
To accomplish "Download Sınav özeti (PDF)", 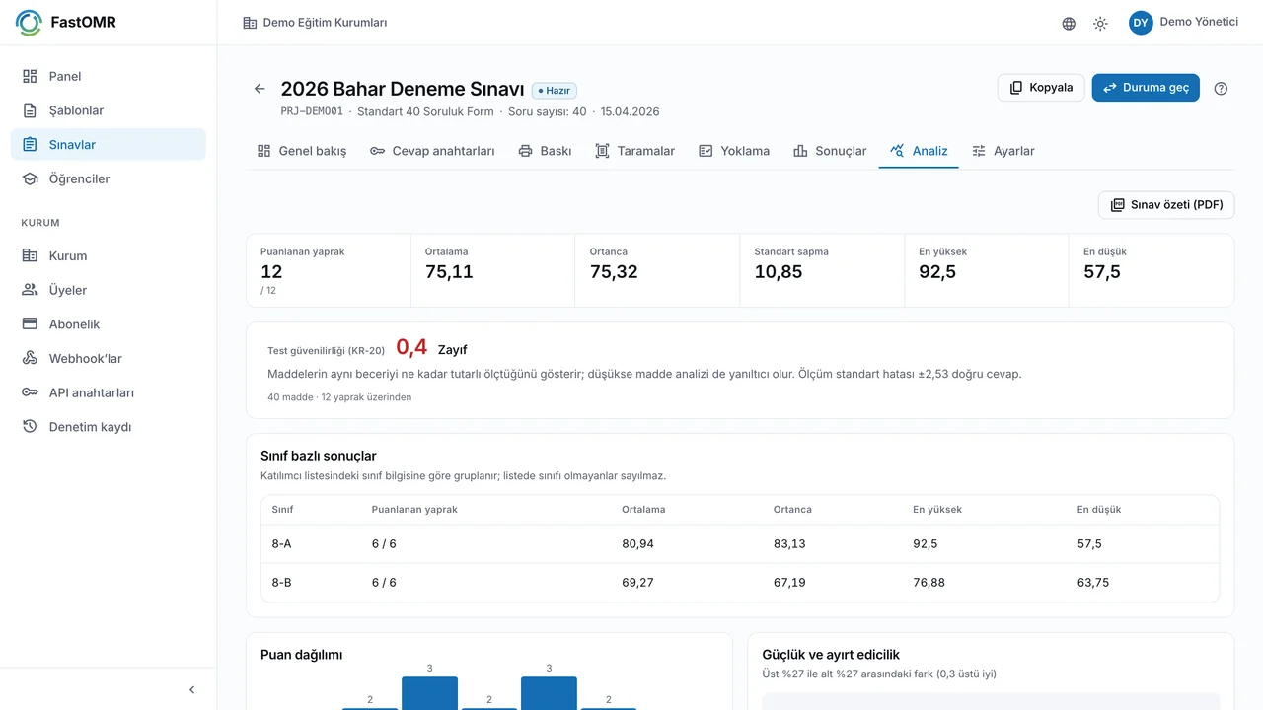I will (x=1166, y=205).
